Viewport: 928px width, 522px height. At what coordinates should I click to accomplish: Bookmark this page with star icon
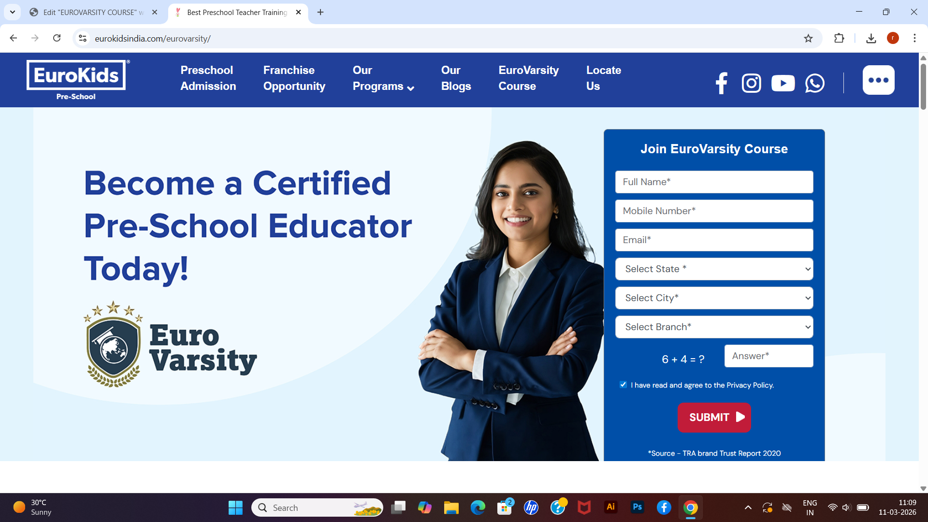click(x=808, y=39)
